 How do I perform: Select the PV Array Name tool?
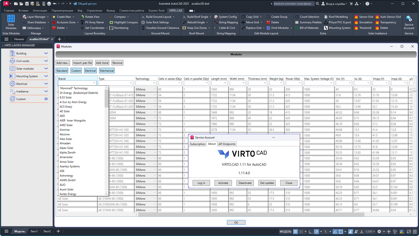92,22
